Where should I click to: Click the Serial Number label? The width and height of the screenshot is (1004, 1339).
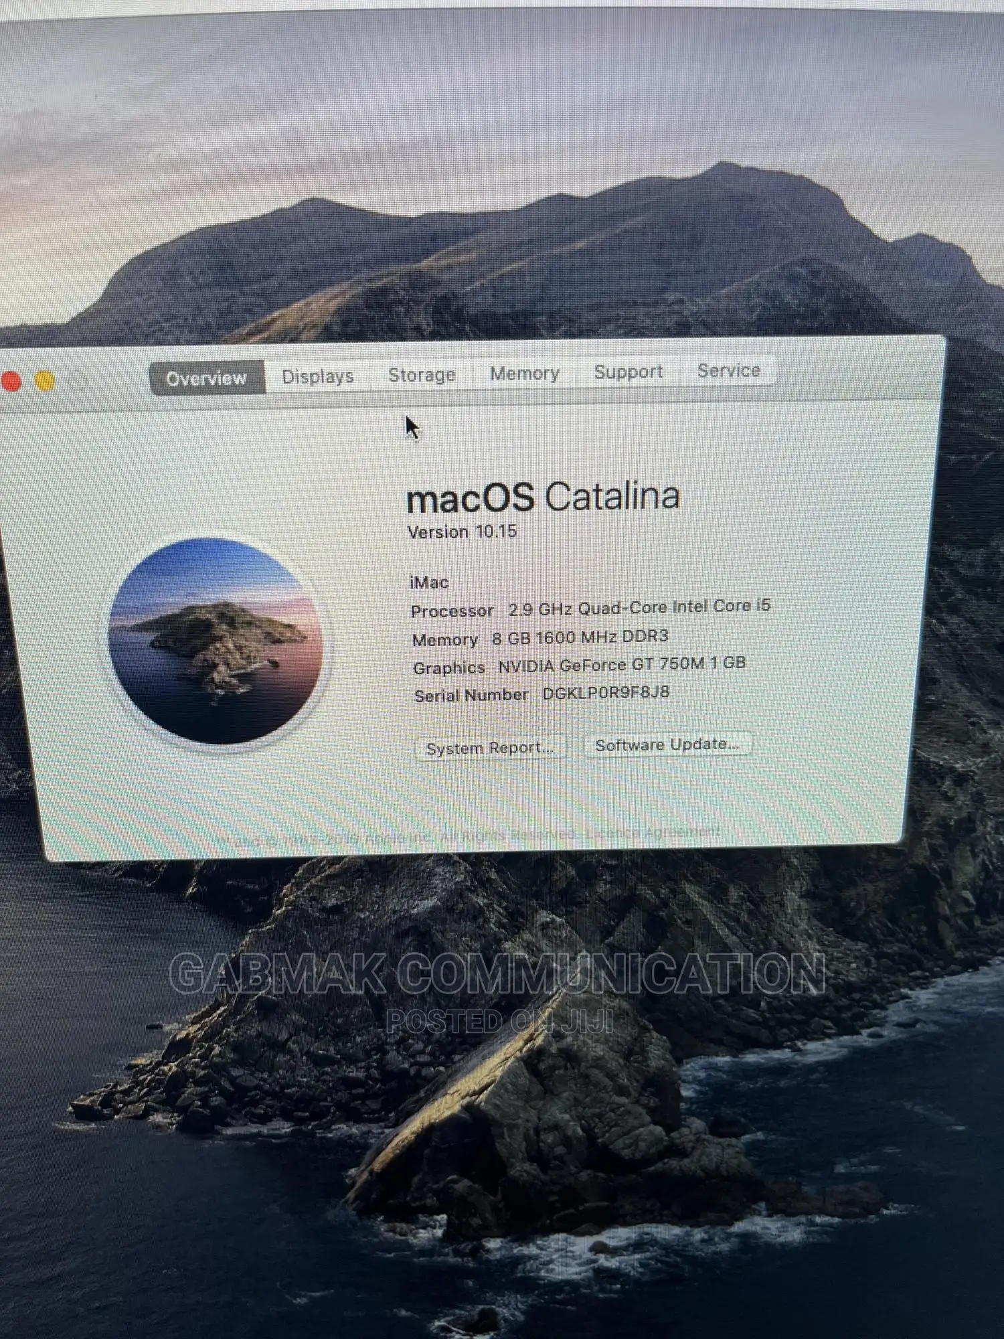tap(471, 696)
